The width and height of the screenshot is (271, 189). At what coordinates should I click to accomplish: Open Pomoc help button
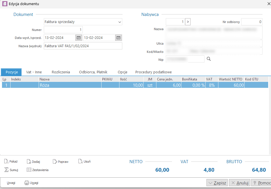click(260, 183)
